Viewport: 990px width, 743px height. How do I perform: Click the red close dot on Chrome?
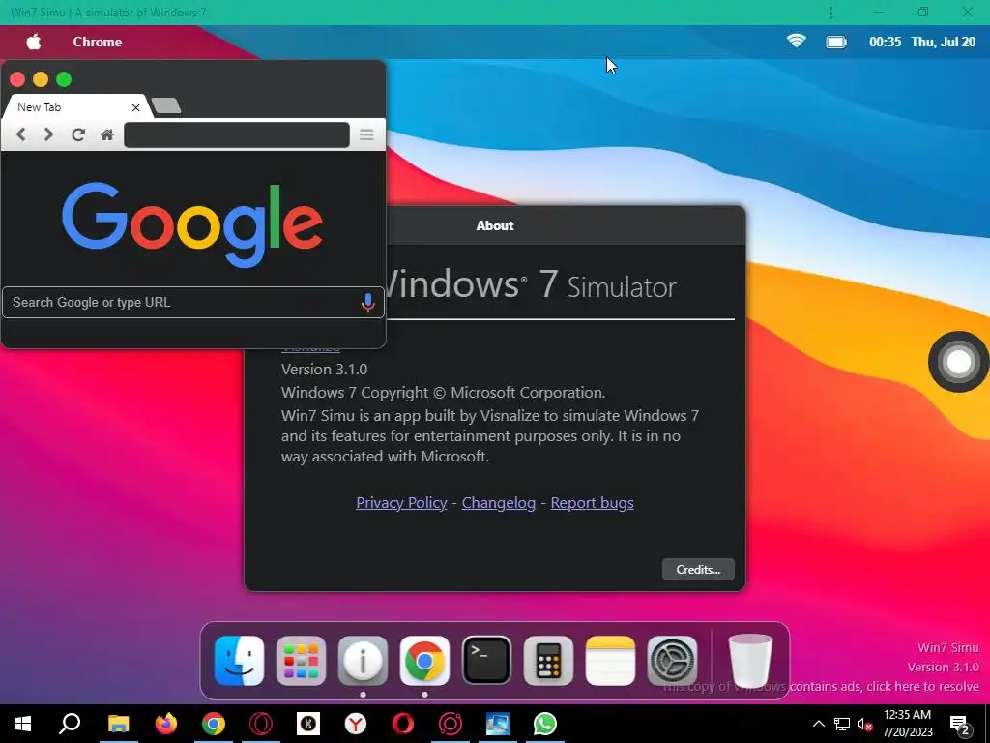click(17, 79)
